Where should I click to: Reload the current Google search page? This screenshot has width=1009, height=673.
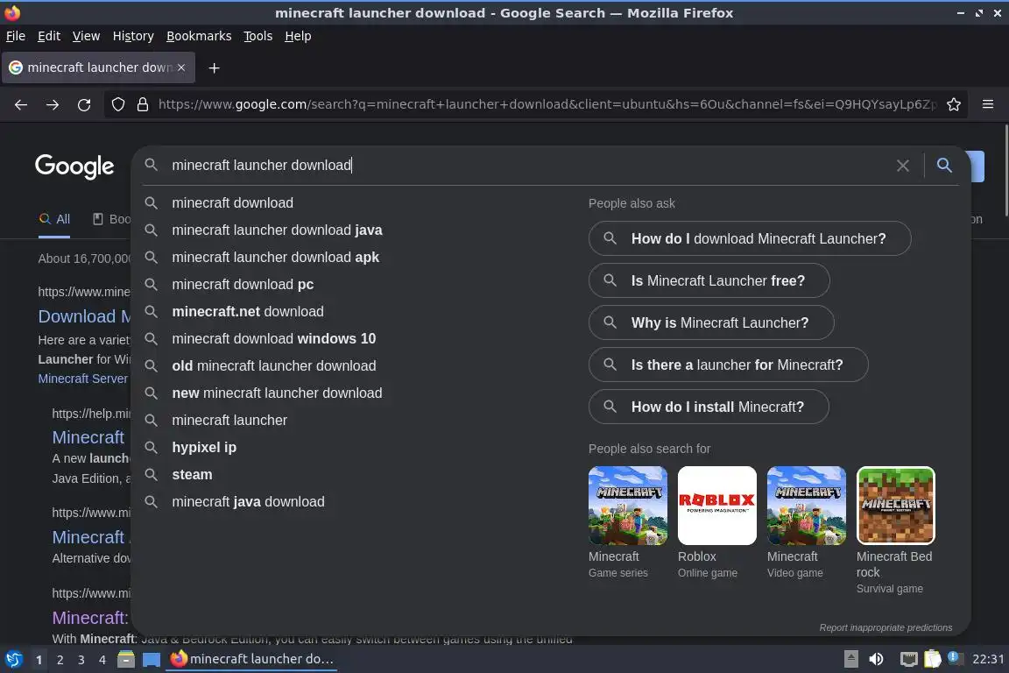tap(84, 104)
